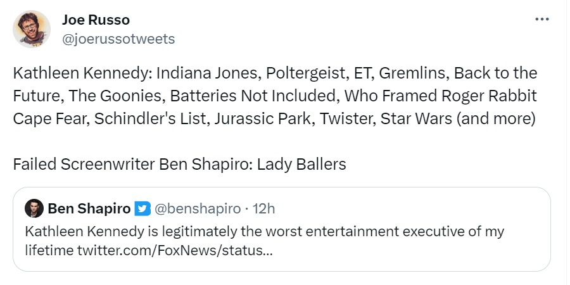This screenshot has width=570, height=285.
Task: Click 'Star Wars' in the tweet text
Action: (410, 118)
